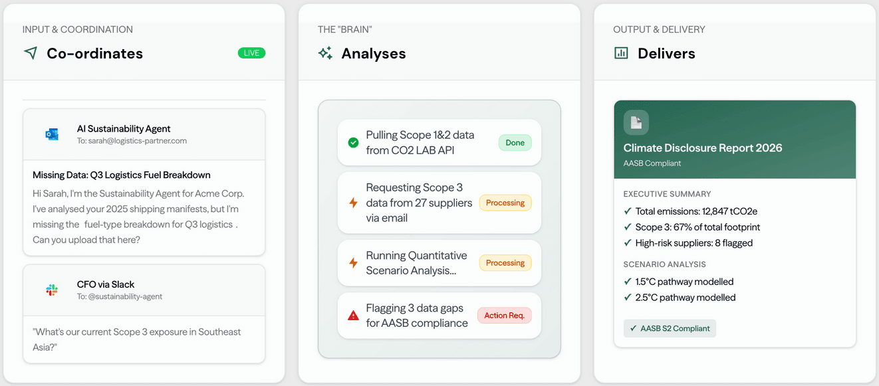Click the green LIVE badge
Screen dimensions: 879x386
click(251, 53)
